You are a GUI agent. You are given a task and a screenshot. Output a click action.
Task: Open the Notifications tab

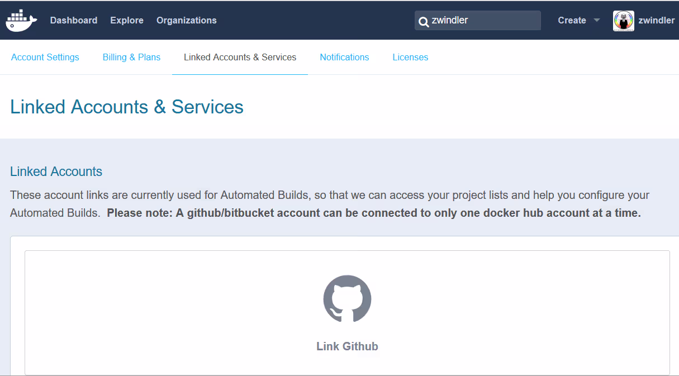tap(344, 57)
